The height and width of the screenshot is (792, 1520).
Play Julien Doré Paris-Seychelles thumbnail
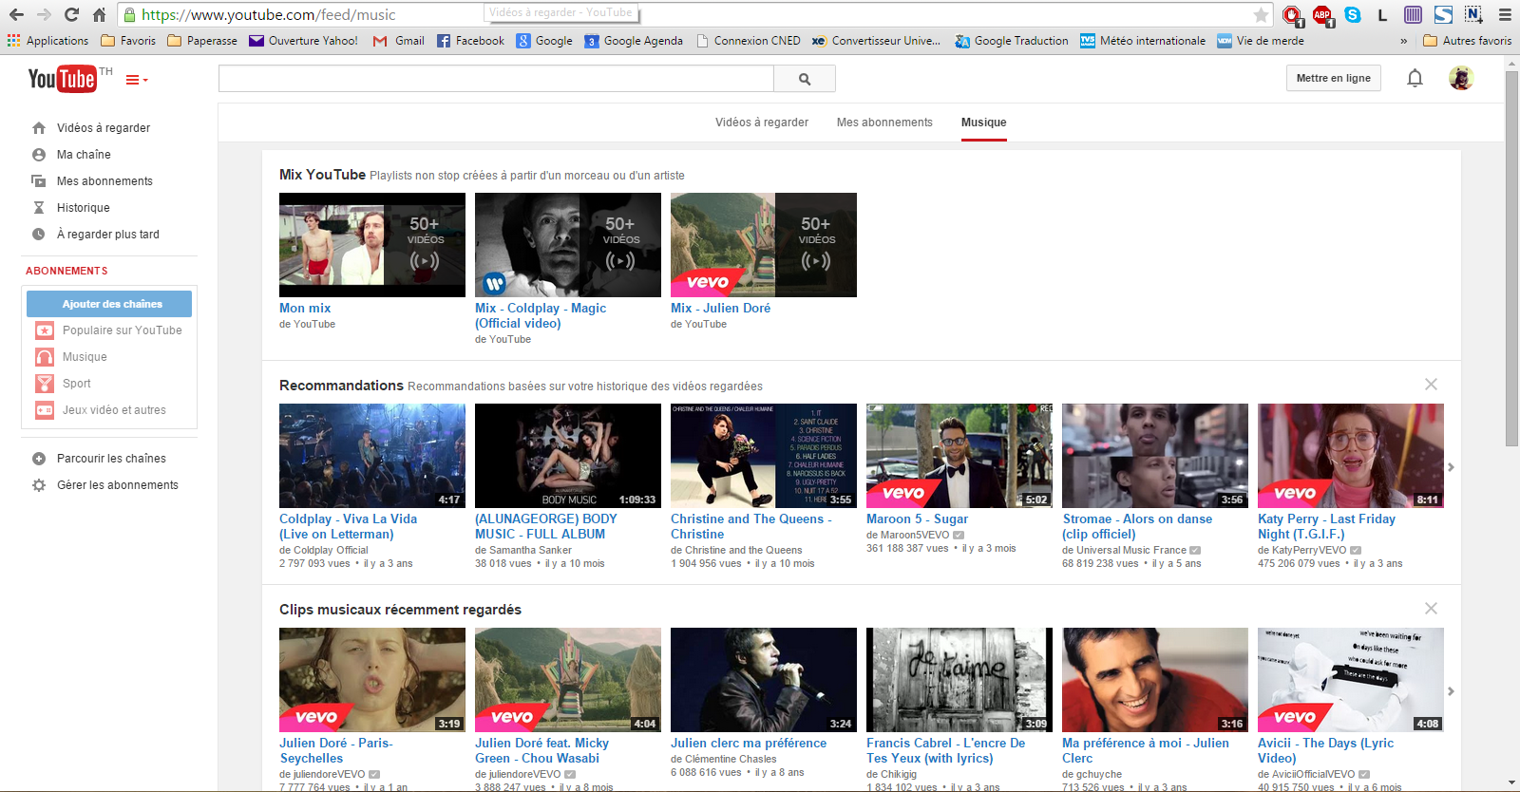(372, 680)
